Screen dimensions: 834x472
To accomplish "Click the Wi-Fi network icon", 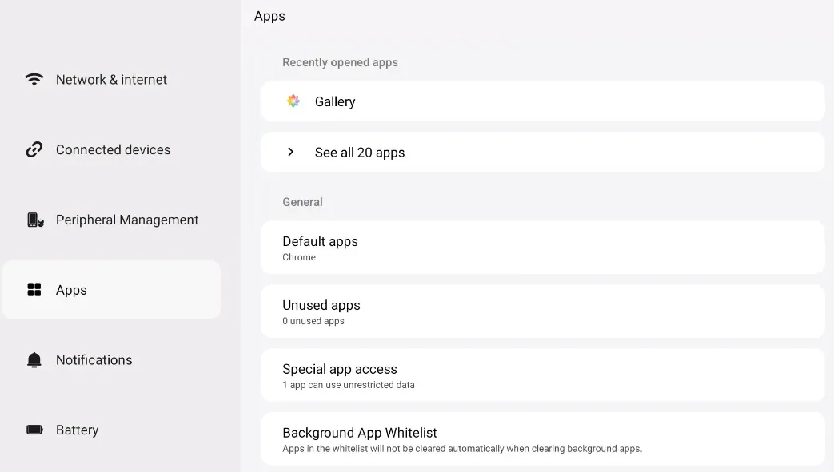I will click(x=34, y=80).
